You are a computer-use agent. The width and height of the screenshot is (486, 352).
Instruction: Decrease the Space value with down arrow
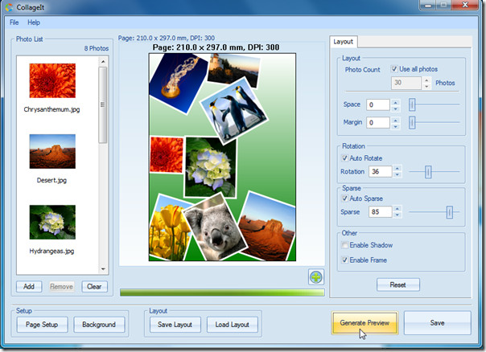coord(396,108)
